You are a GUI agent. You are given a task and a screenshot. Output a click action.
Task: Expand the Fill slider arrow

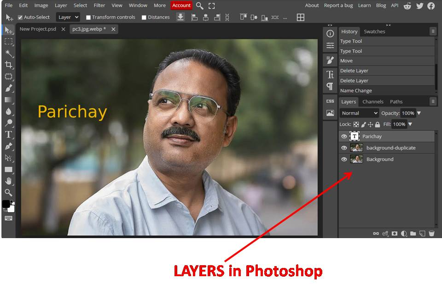coord(410,124)
